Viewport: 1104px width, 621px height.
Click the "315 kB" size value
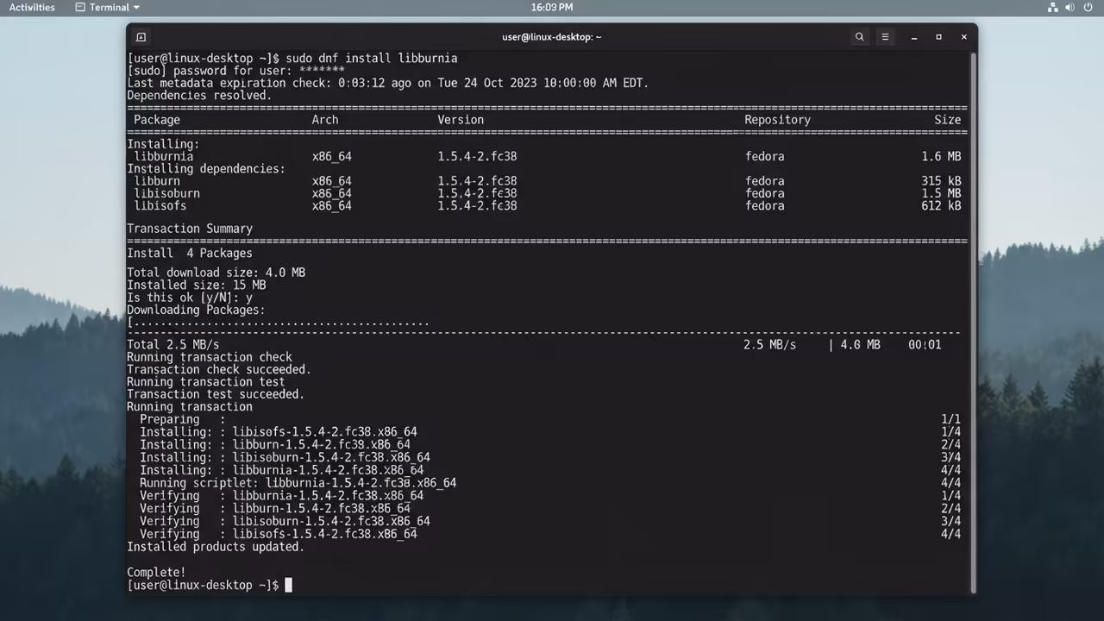(x=941, y=182)
